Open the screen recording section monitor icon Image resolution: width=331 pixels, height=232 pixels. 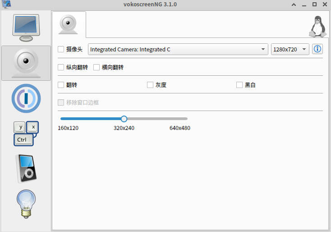(x=26, y=28)
